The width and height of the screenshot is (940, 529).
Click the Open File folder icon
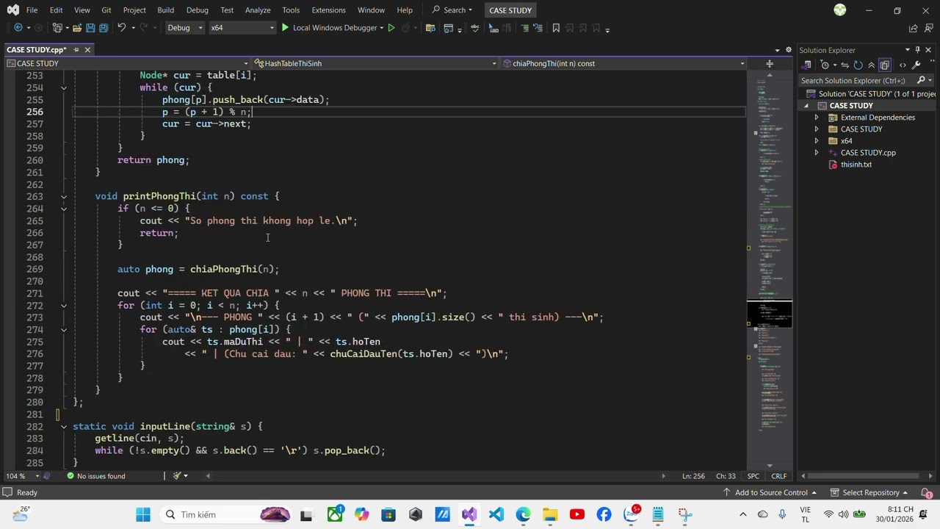[x=76, y=28]
